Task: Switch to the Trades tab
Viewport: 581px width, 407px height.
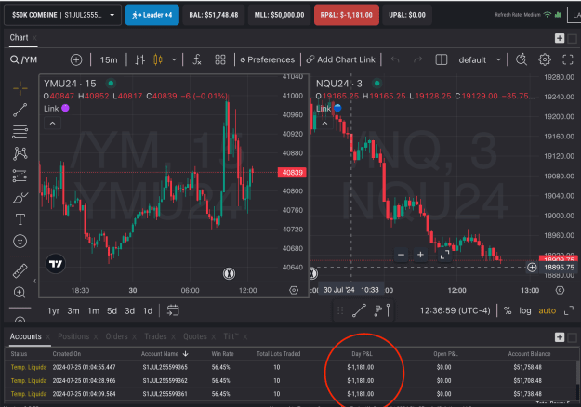Action: 155,336
